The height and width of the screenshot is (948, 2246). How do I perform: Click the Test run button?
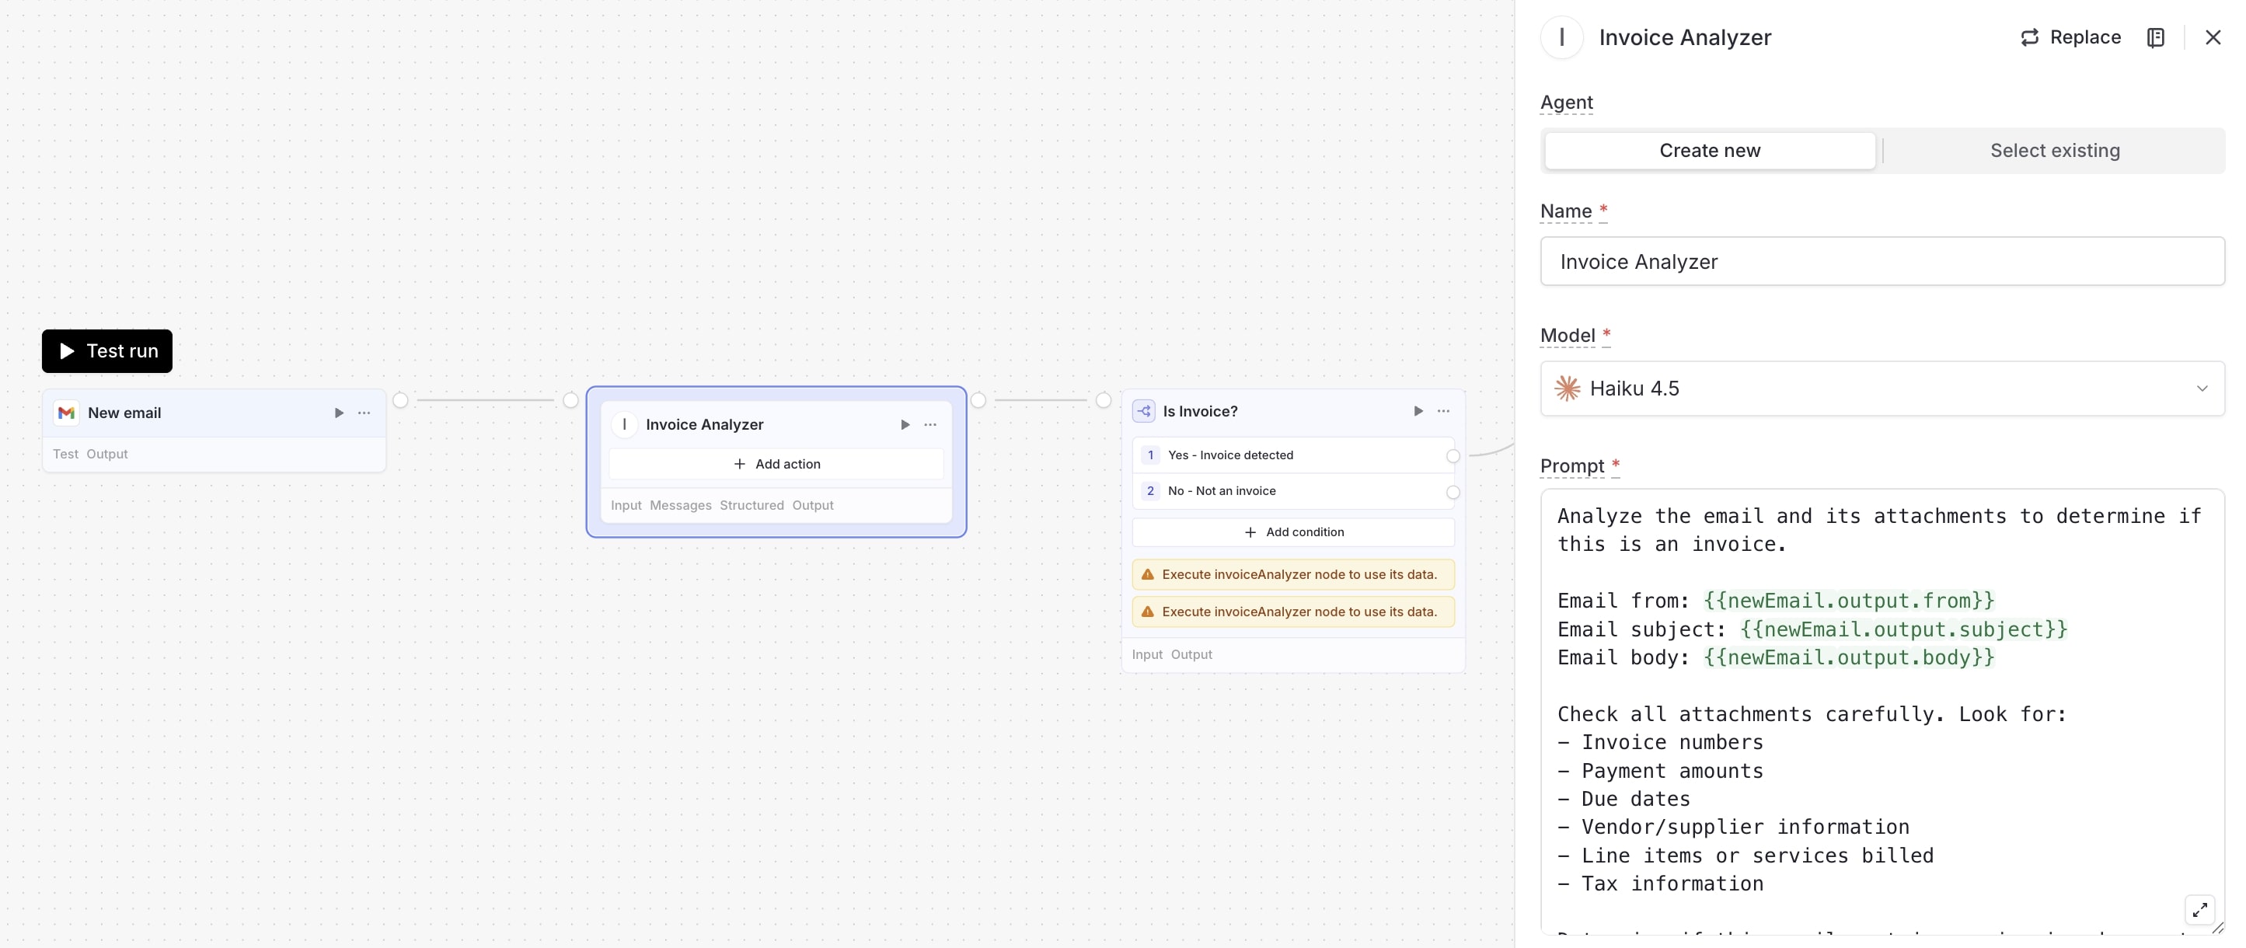pyautogui.click(x=107, y=351)
